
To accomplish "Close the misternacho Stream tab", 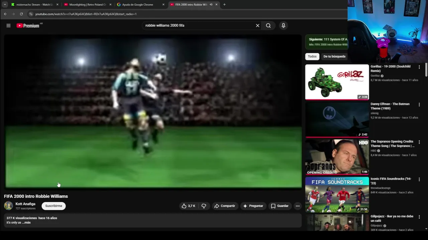I will click(58, 4).
